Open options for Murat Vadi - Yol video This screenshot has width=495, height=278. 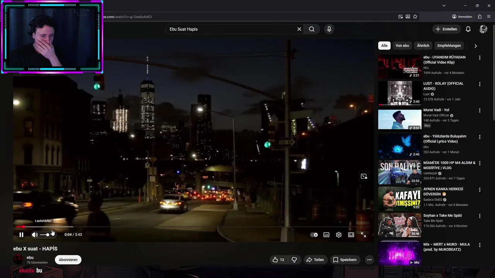480,110
